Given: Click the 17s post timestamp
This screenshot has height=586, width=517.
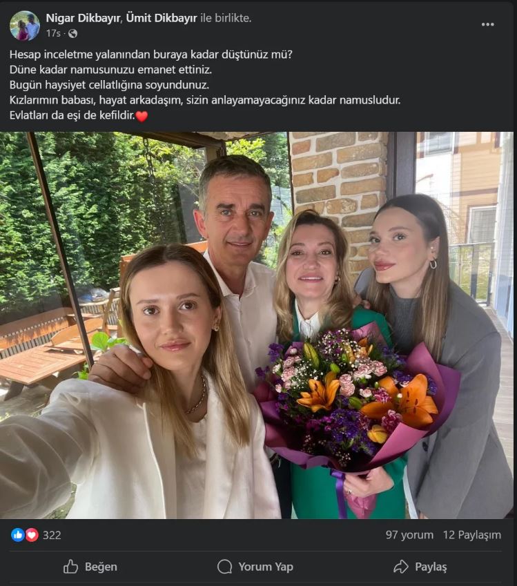Looking at the screenshot, I should pos(53,34).
